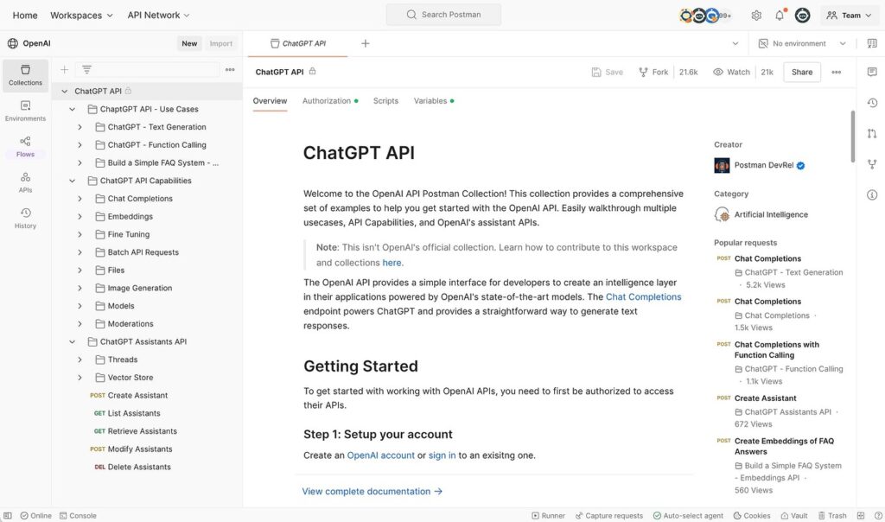Open Vault in the status bar
This screenshot has width=885, height=522.
coord(794,516)
